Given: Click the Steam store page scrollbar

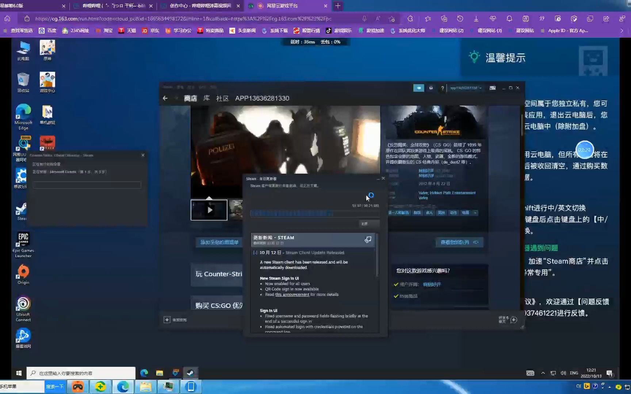Looking at the screenshot, I should click(522, 125).
